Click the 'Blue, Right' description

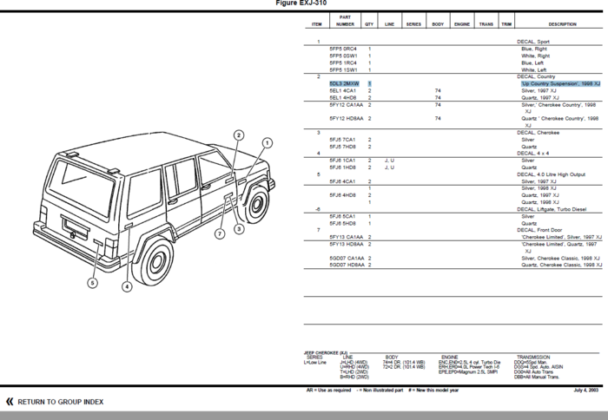(x=534, y=49)
